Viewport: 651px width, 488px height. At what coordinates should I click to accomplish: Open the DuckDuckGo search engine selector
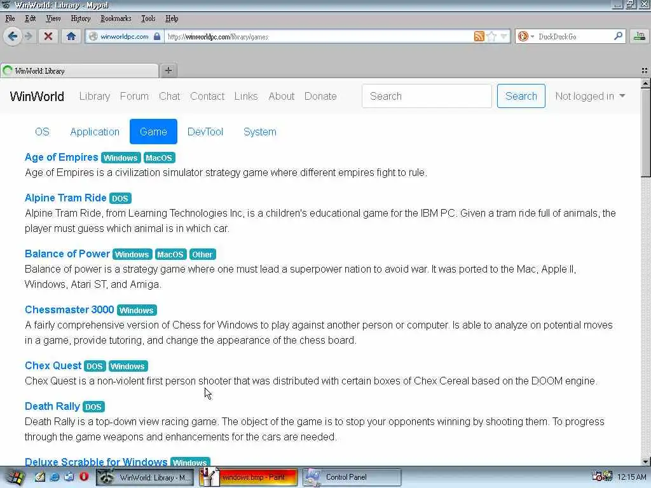(526, 36)
